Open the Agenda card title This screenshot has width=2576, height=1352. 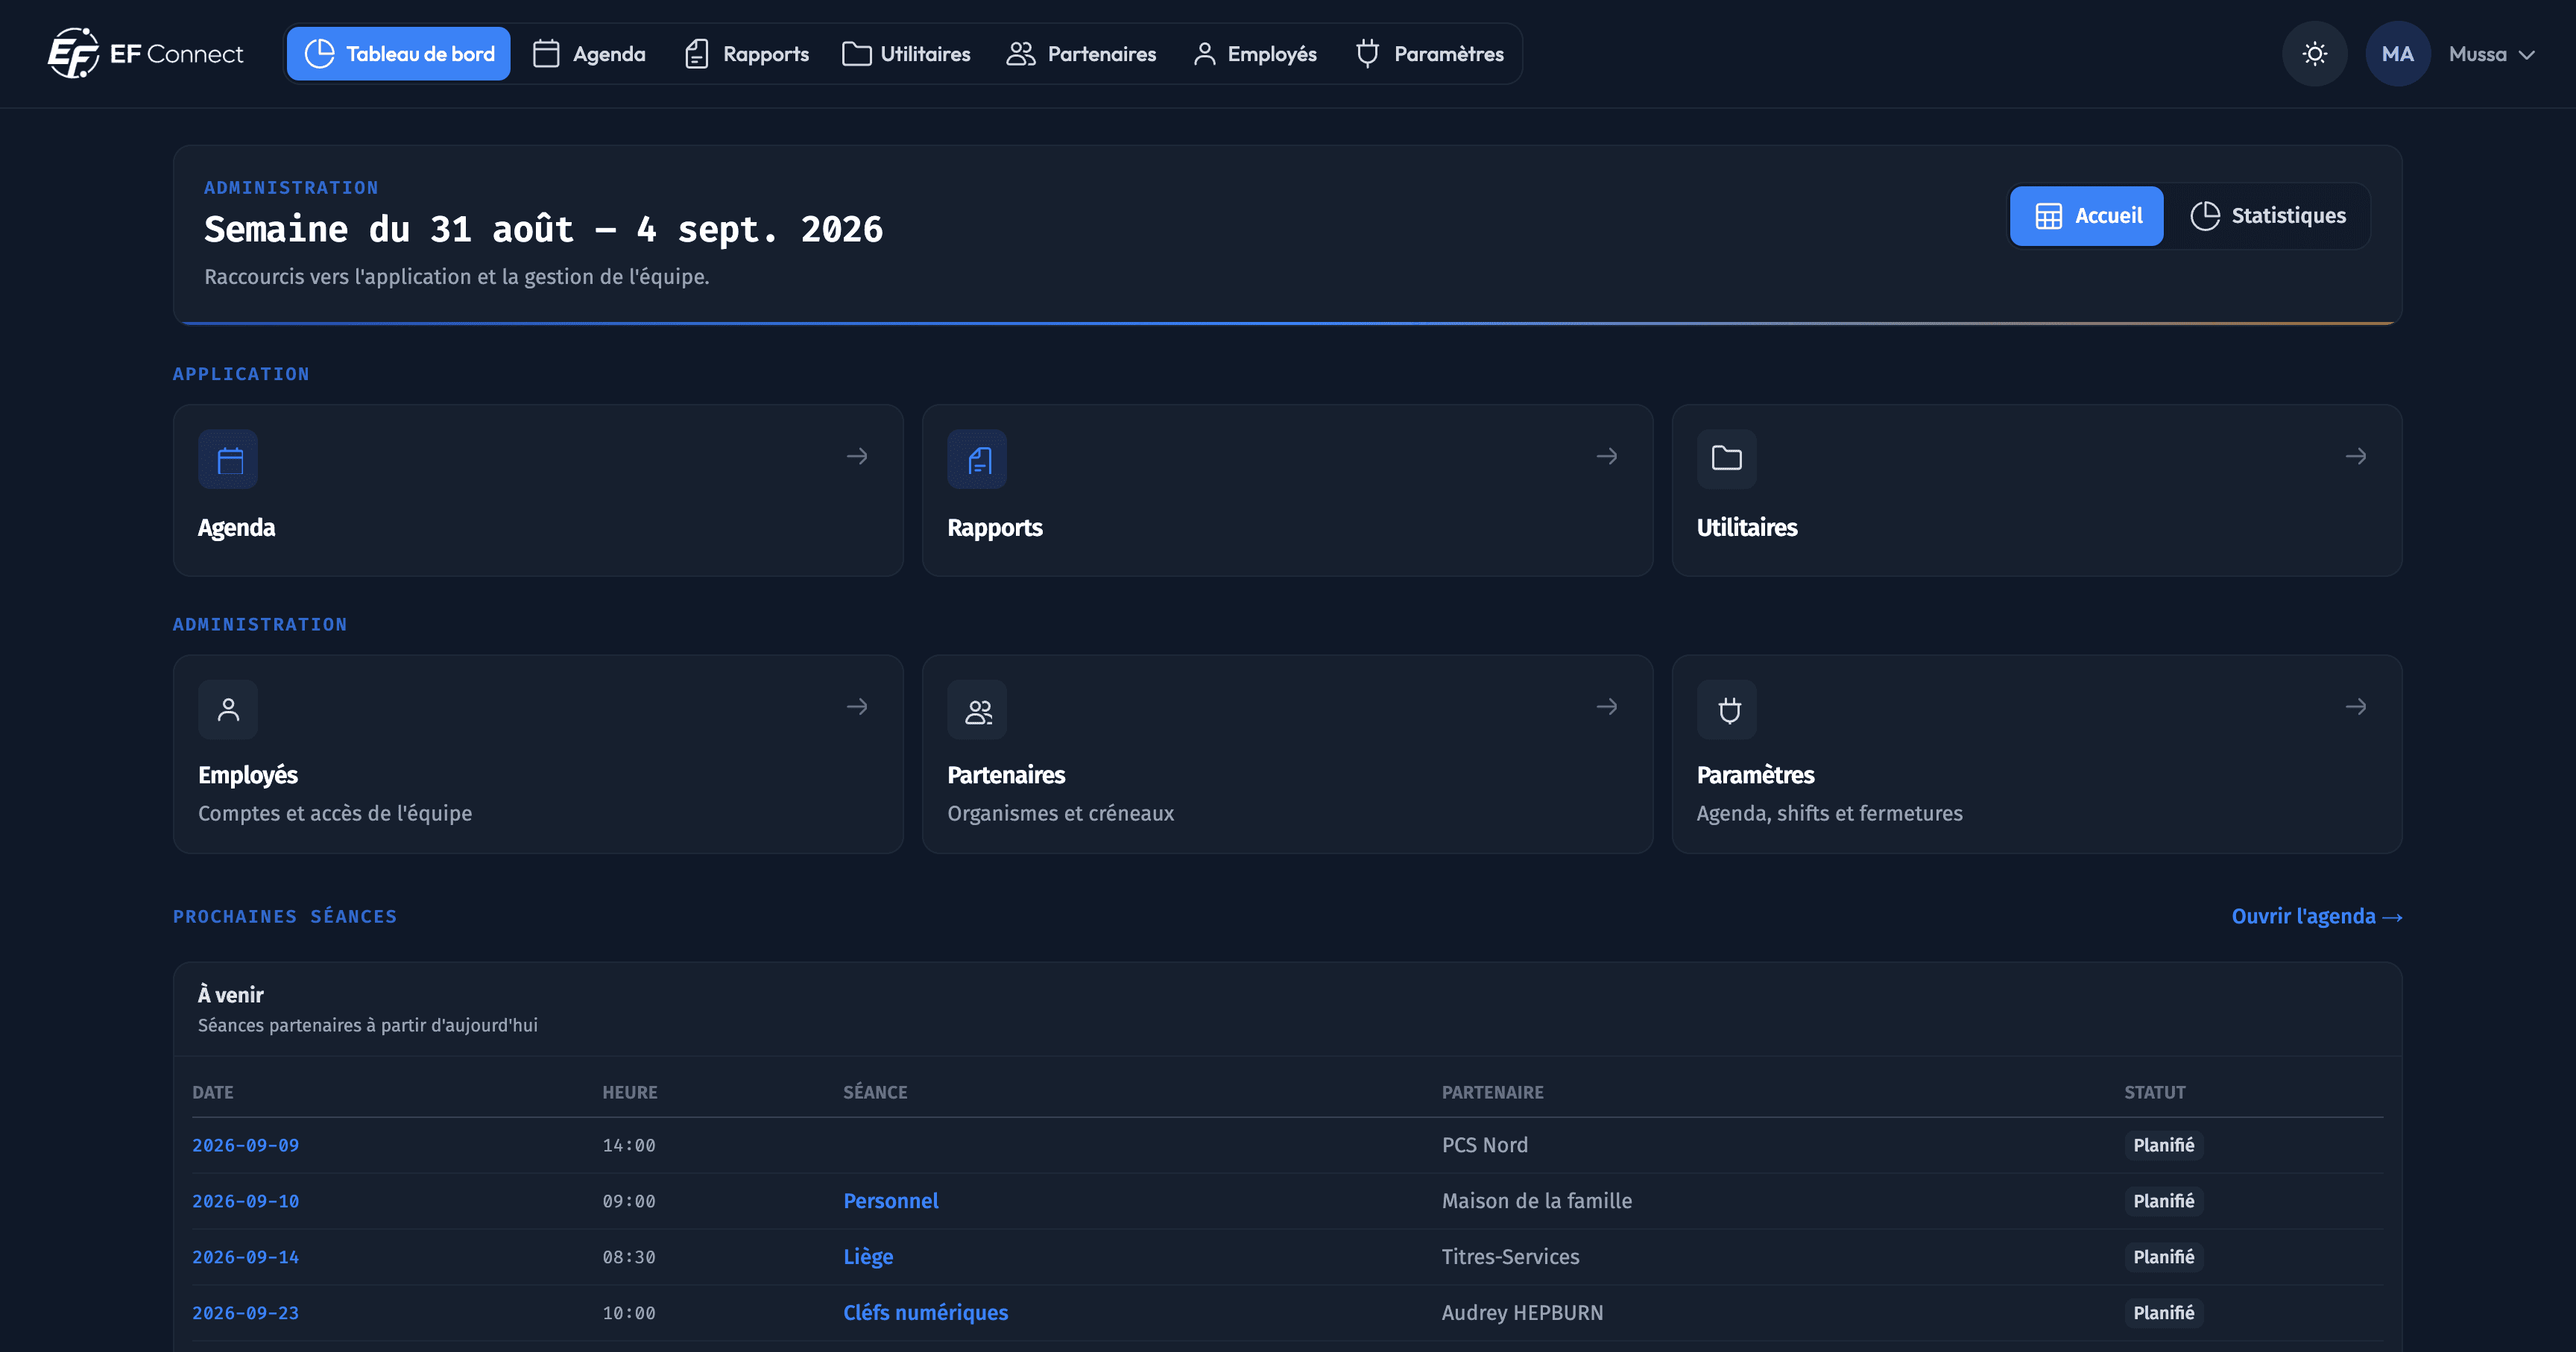(x=236, y=527)
